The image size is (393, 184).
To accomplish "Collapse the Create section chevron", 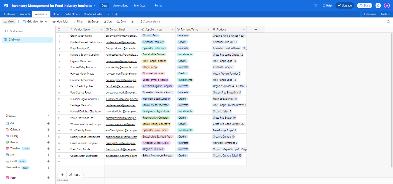I will tap(49, 115).
